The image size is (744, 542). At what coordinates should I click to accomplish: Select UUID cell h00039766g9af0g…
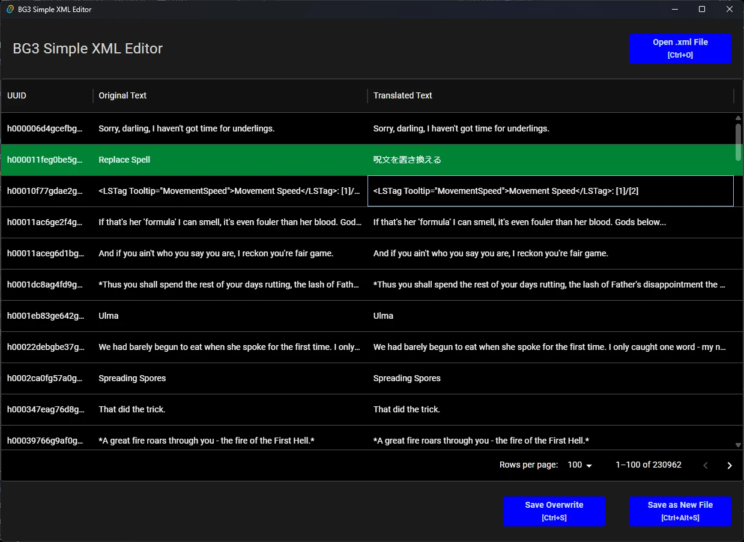(47, 438)
